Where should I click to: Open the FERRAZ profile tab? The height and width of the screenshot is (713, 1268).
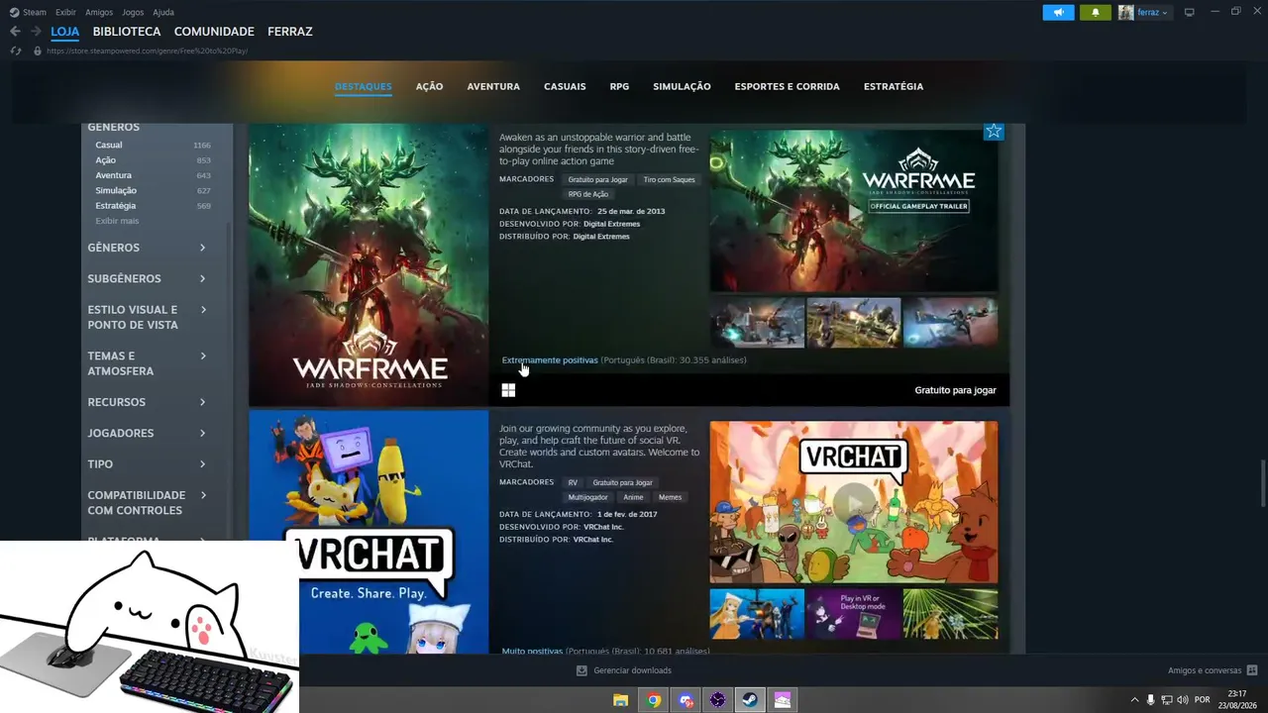pyautogui.click(x=290, y=32)
